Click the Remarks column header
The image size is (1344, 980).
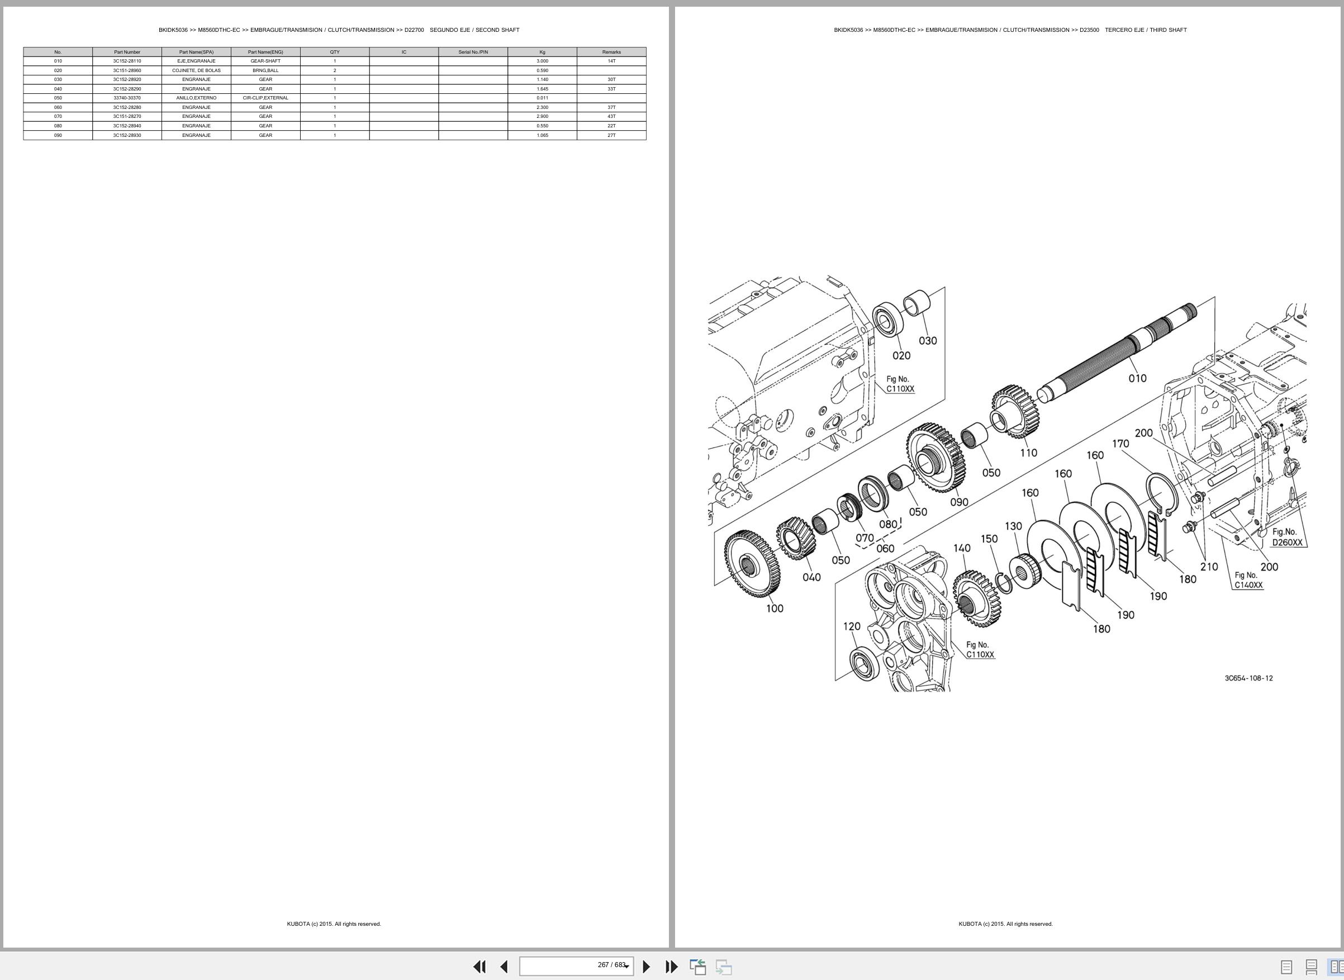[x=611, y=52]
